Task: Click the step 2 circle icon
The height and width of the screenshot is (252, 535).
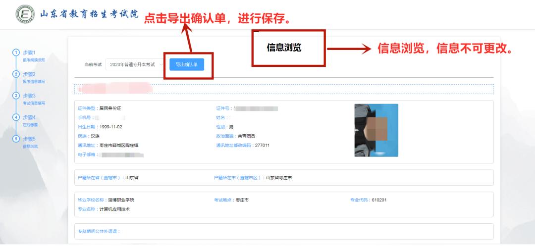Action: [16, 74]
